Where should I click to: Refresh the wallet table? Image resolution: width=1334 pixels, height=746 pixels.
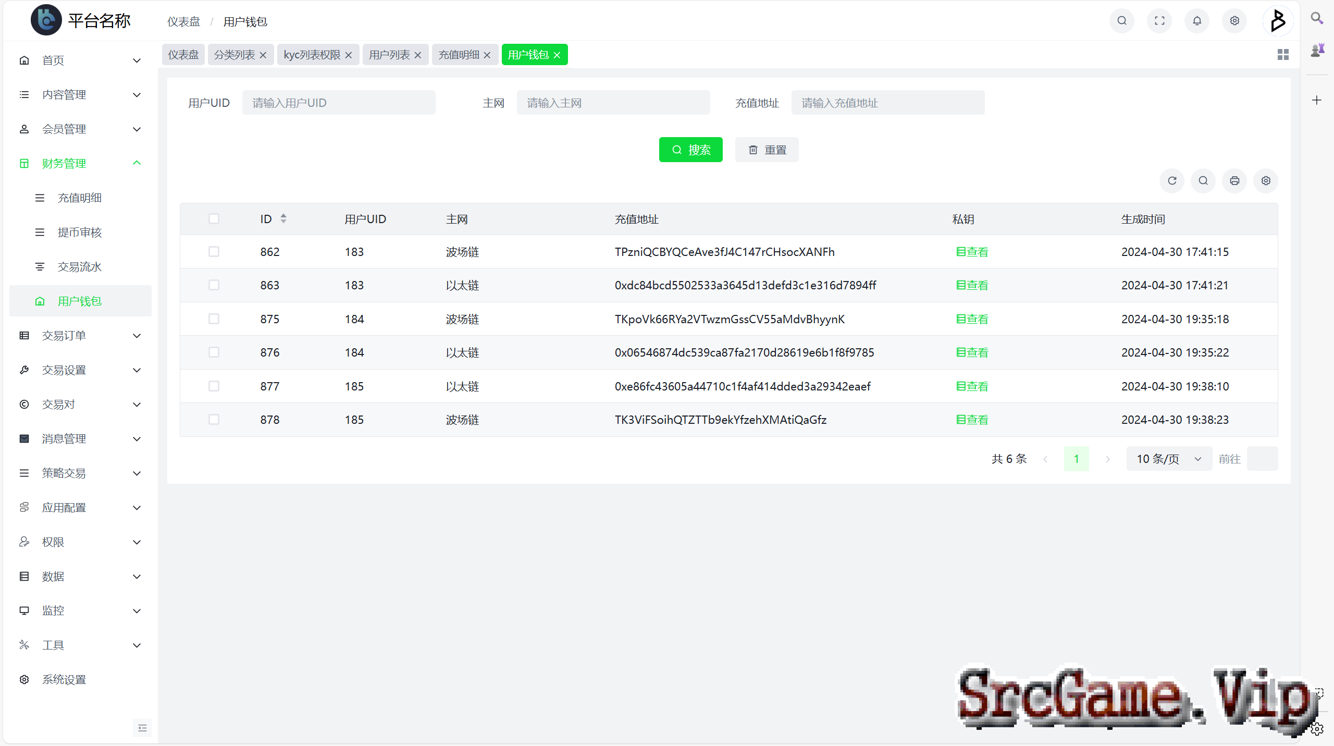[1172, 181]
